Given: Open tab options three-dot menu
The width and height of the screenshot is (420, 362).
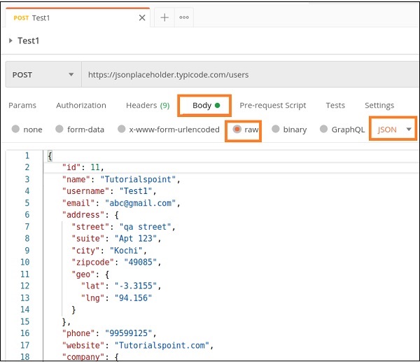Looking at the screenshot, I should click(x=184, y=18).
